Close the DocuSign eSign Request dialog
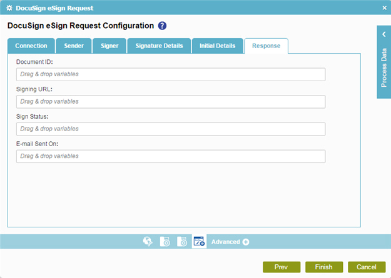This screenshot has width=391, height=278. (385, 8)
